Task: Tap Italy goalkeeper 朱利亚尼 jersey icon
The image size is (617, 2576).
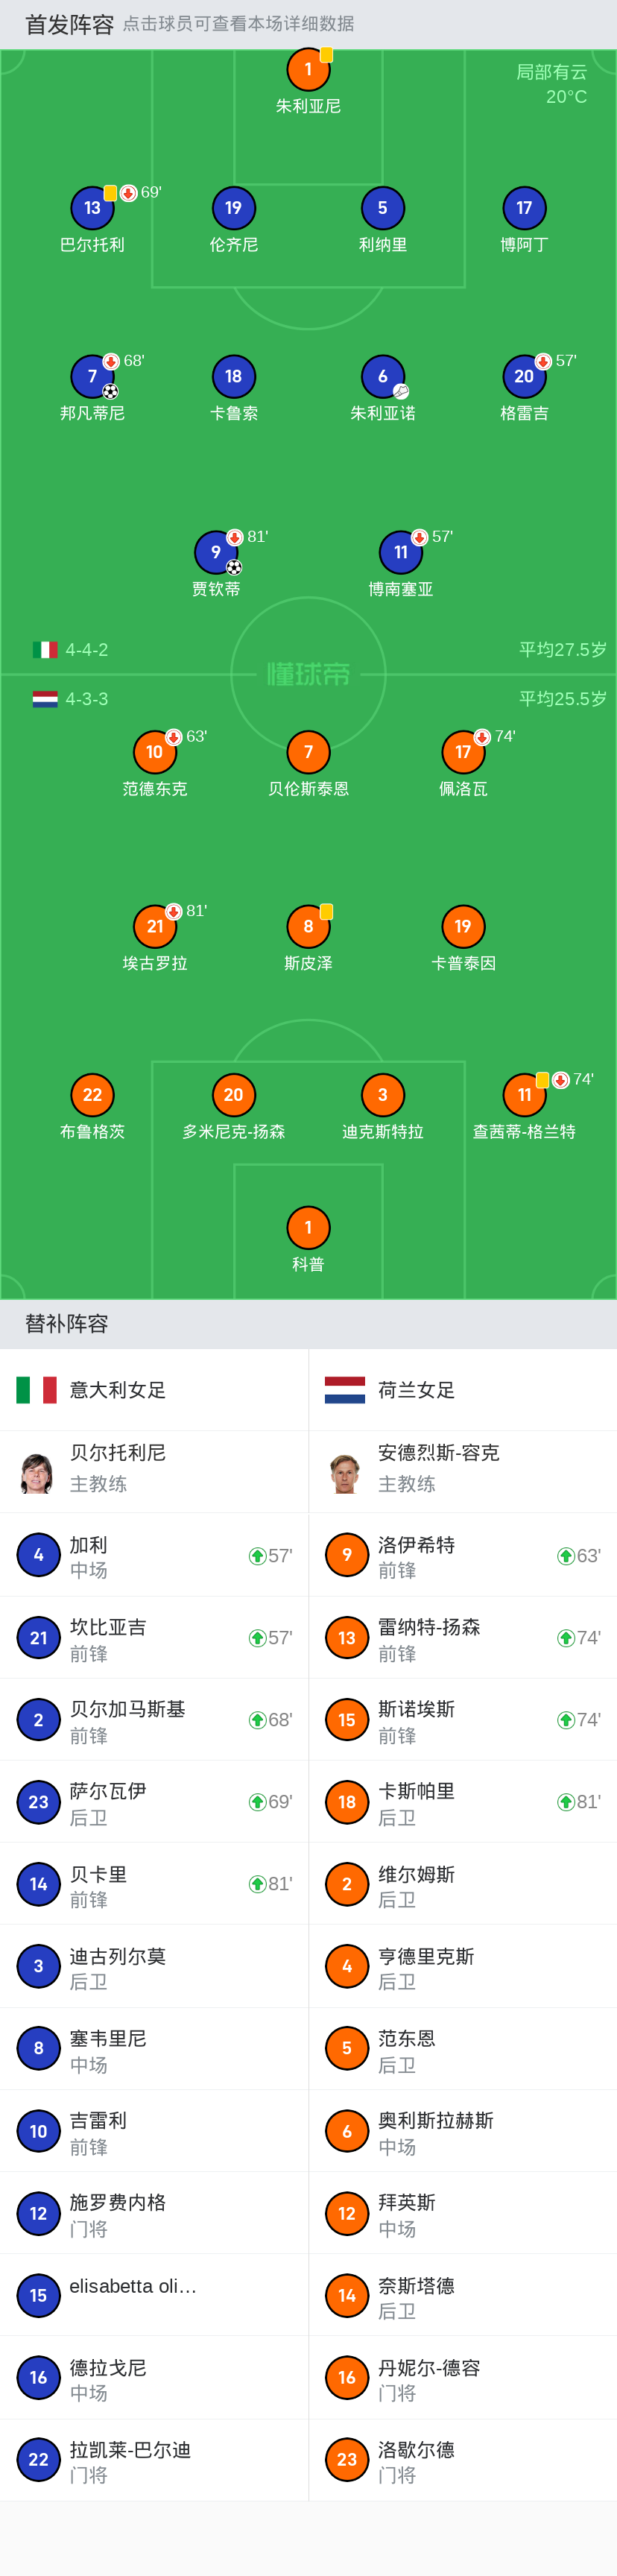Action: (x=308, y=69)
